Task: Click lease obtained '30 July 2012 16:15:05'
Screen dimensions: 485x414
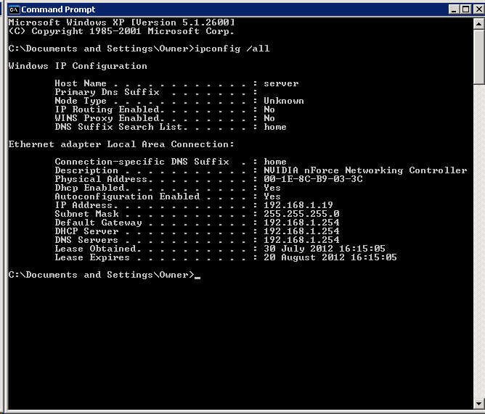Action: [325, 249]
